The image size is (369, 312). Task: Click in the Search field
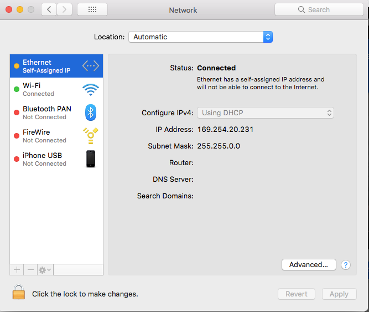[319, 9]
